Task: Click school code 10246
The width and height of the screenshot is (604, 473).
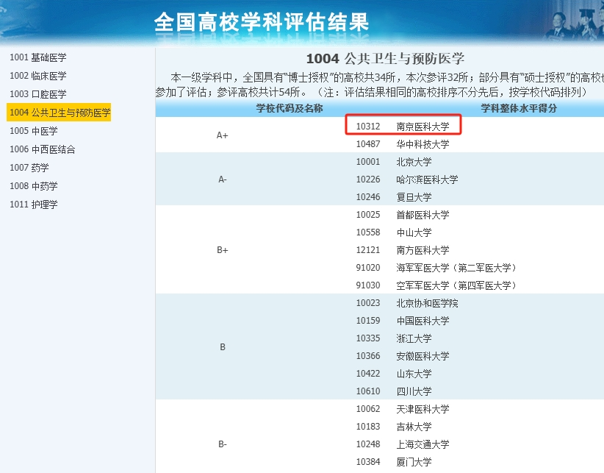Action: click(x=368, y=197)
